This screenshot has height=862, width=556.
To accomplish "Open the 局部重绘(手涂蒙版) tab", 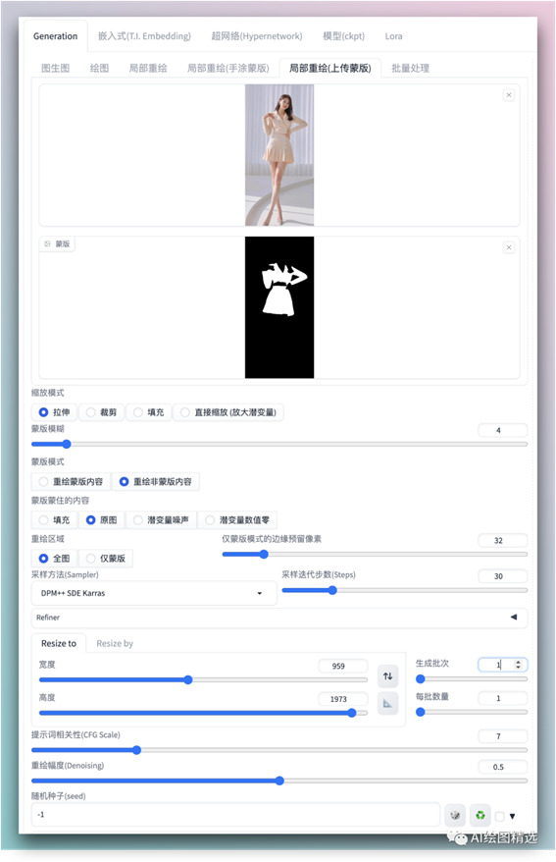I will [x=228, y=68].
